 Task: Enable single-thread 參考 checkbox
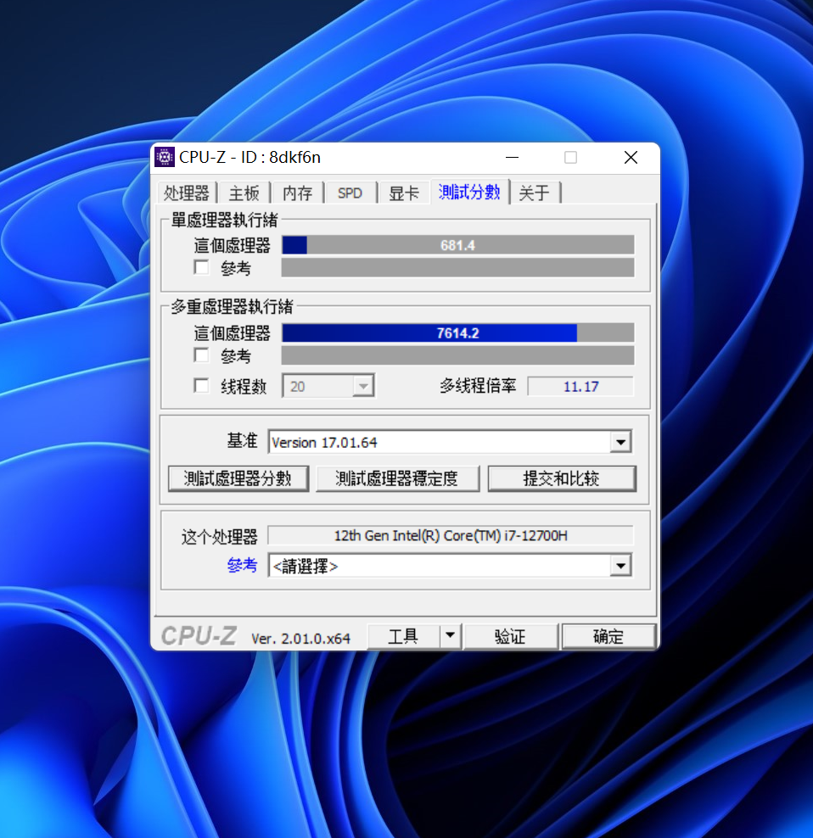(202, 267)
